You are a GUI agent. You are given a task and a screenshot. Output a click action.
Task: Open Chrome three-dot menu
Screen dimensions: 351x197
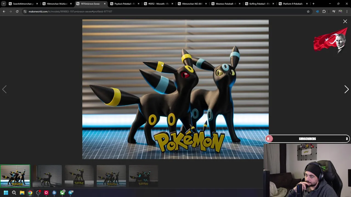347,11
